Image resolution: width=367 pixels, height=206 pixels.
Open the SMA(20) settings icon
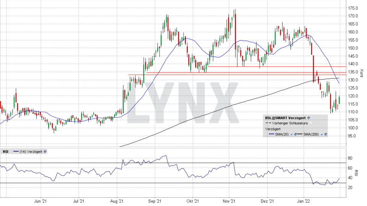coord(296,134)
